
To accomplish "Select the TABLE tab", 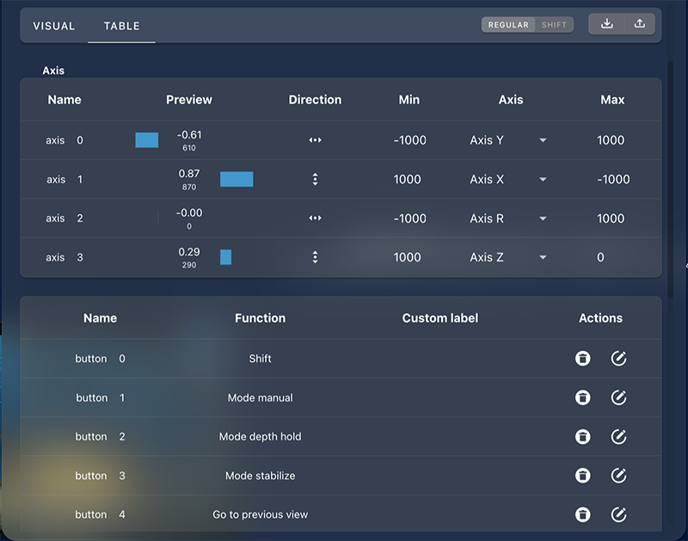I will [x=121, y=26].
